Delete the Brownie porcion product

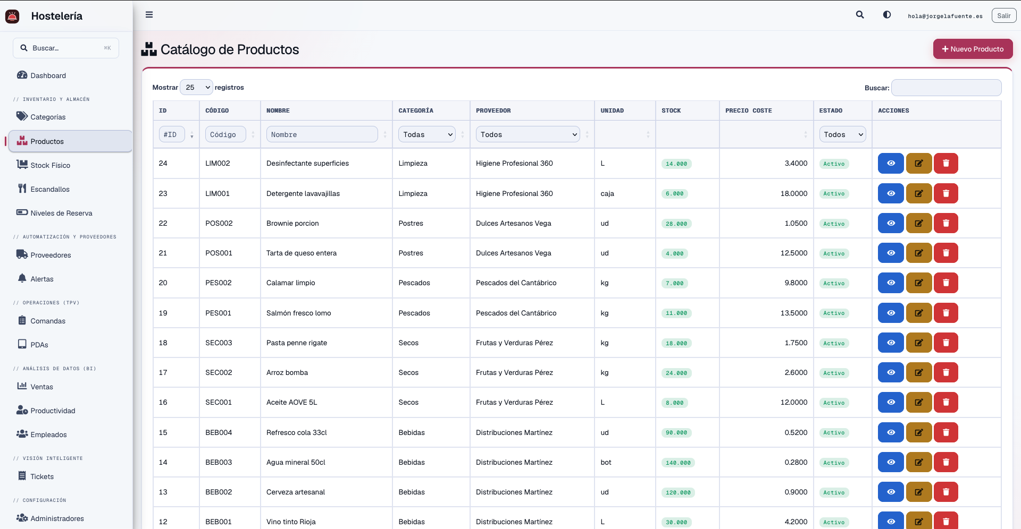(945, 223)
